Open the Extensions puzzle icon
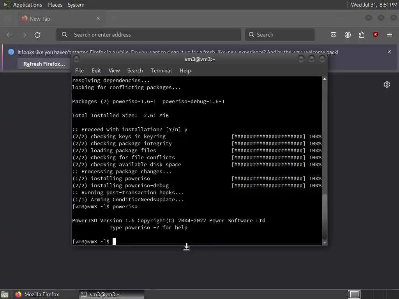Viewport: 399px width, 299px height. tap(362, 35)
